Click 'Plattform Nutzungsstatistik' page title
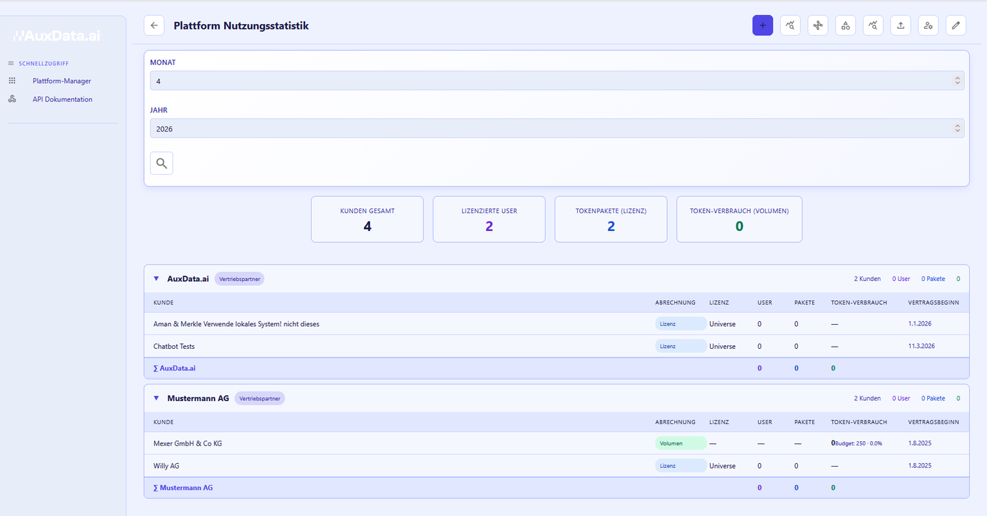The image size is (987, 516). coord(241,26)
